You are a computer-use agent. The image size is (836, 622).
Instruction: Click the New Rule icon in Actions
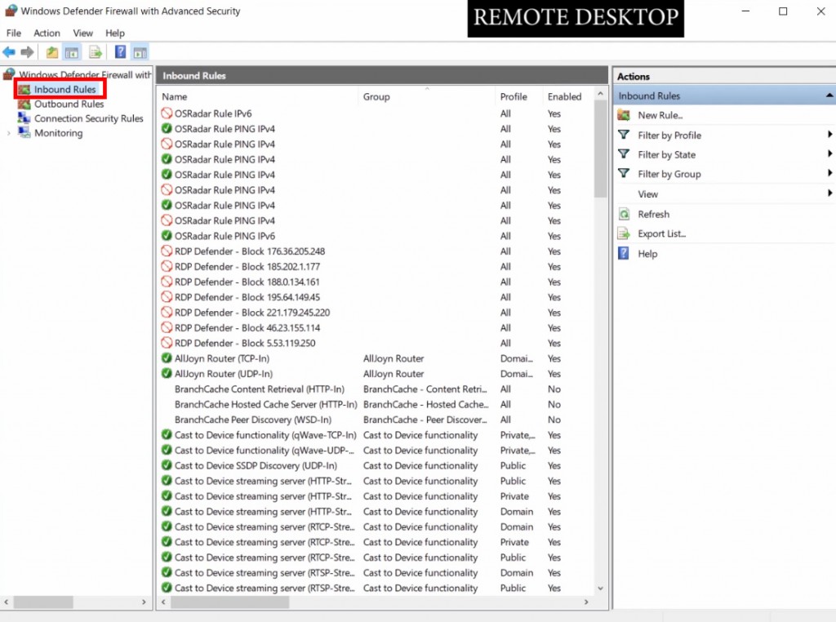click(624, 115)
